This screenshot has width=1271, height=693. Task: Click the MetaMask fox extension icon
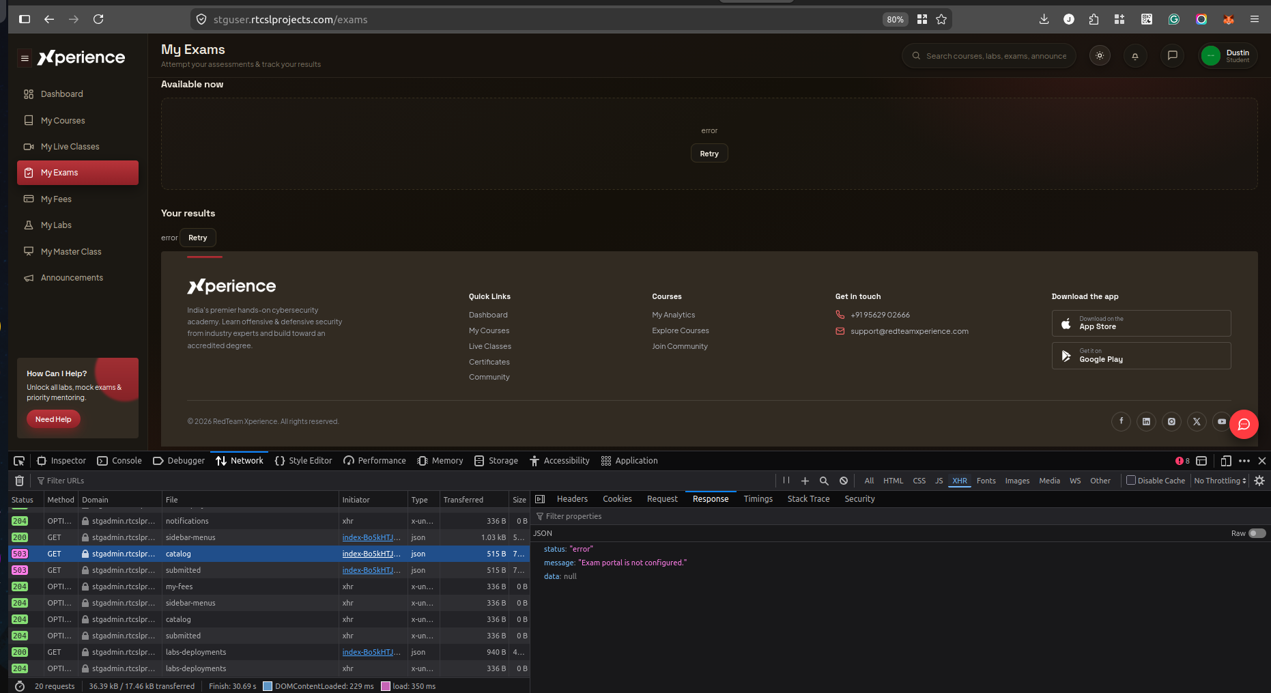click(x=1229, y=19)
